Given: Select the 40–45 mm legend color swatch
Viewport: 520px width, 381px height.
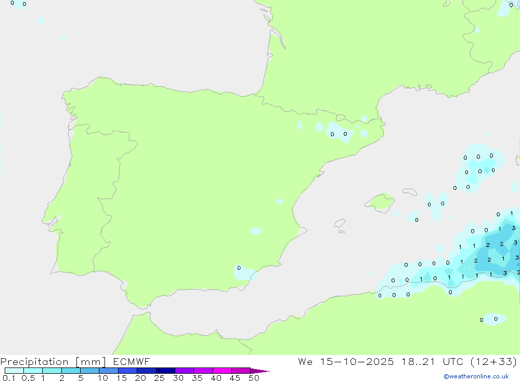Looking at the screenshot, I should click(222, 371).
